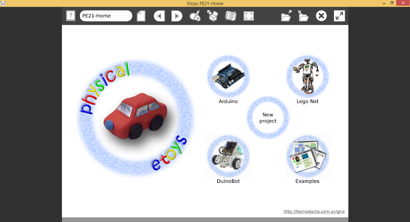The height and width of the screenshot is (222, 410).
Task: Load a project using open folder icon
Action: (286, 16)
